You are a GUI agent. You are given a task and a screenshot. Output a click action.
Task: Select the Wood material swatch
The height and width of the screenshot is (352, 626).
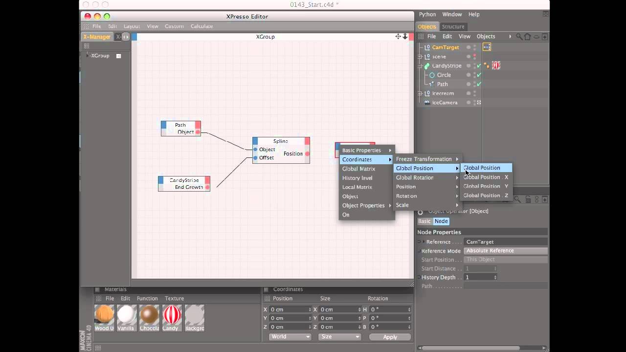(x=104, y=318)
